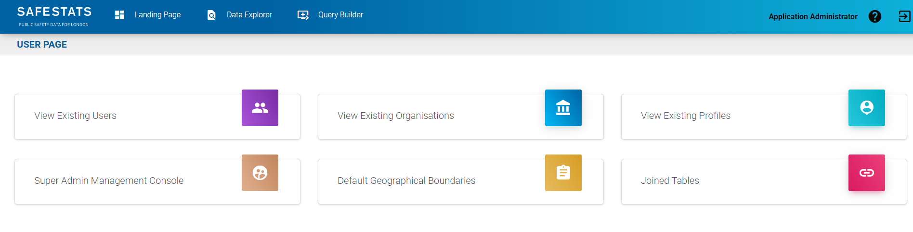The height and width of the screenshot is (232, 913).
Task: Click the SafeStats logo
Action: pyautogui.click(x=54, y=16)
